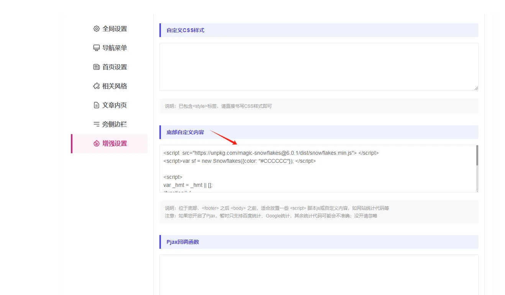Click the scrollbar thumb in the footer code box
This screenshot has width=505, height=295.
point(477,156)
